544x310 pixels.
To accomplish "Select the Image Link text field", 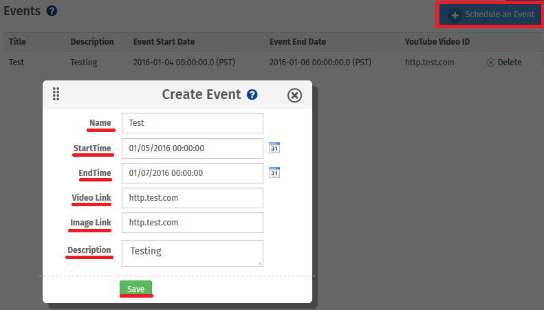I will click(x=192, y=223).
